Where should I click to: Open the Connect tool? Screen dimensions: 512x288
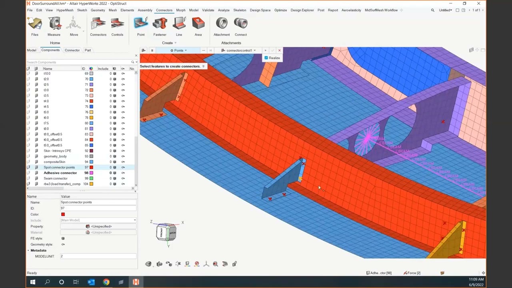click(241, 27)
